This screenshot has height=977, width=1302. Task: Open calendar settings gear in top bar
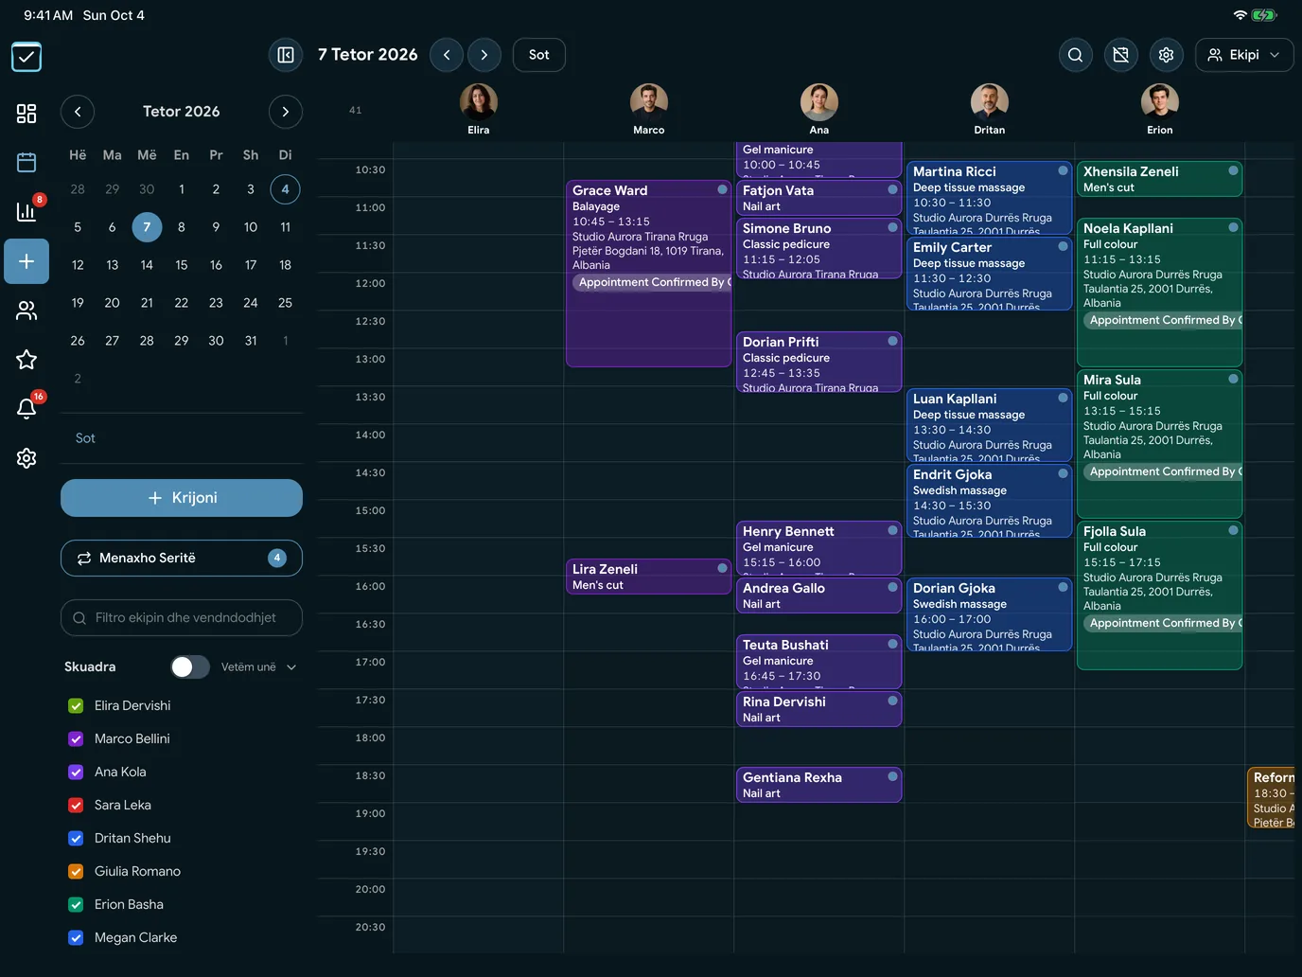(1167, 55)
